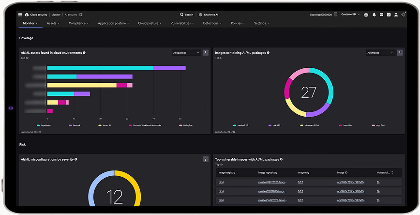Open Charlotte AI assistant

pyautogui.click(x=209, y=15)
